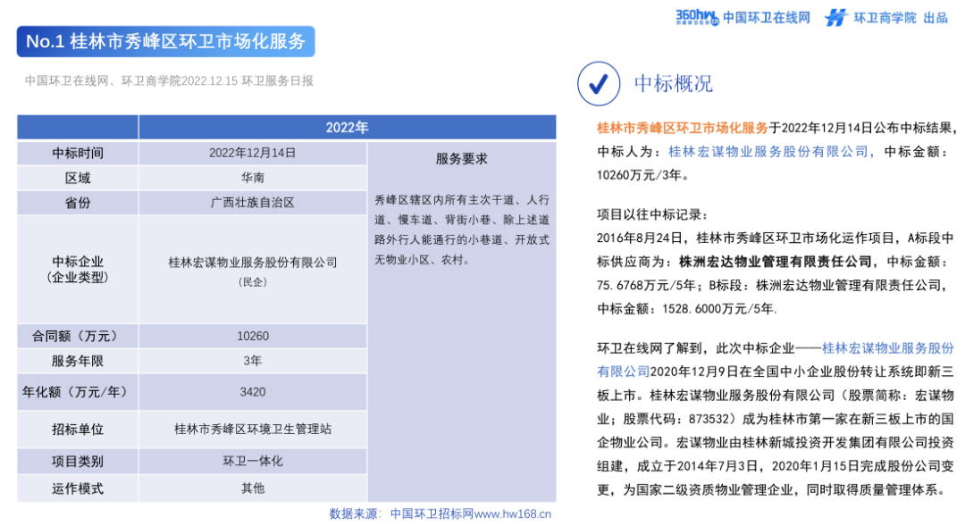Select the 年化额（万元/年） label
Screen dimensions: 965x526
click(78, 392)
